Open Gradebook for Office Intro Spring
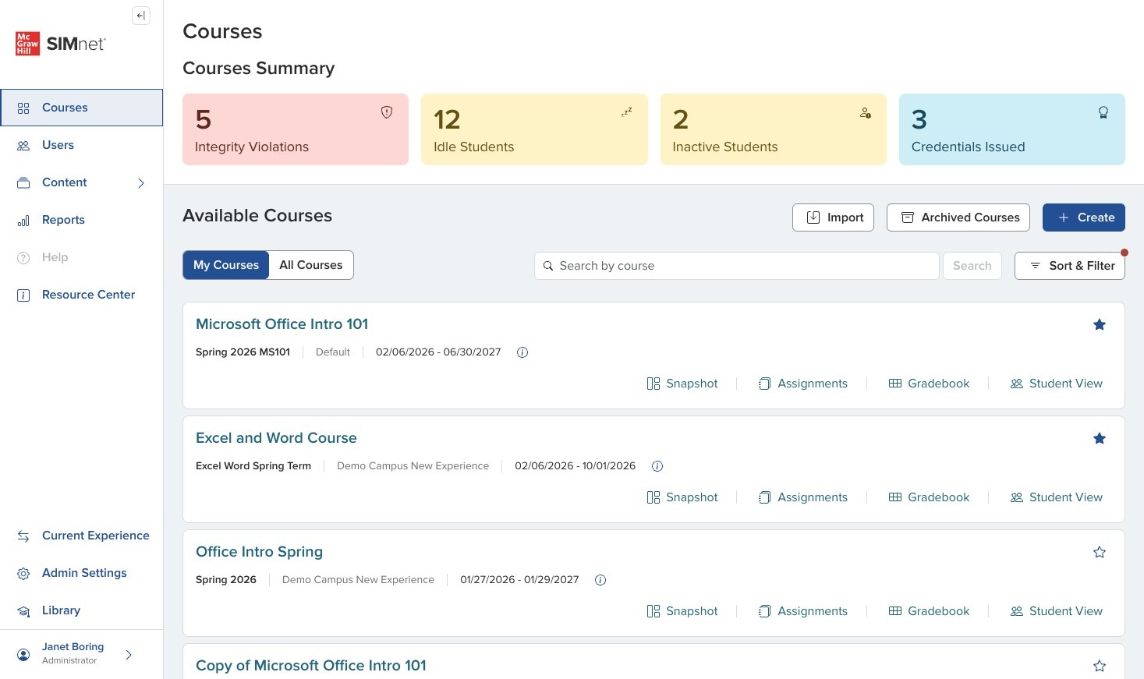Viewport: 1144px width, 679px height. point(929,611)
